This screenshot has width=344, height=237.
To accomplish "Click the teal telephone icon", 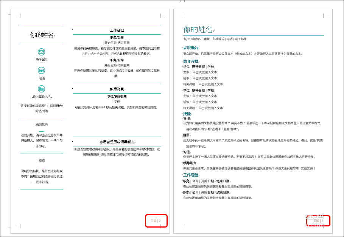I will (x=42, y=70).
